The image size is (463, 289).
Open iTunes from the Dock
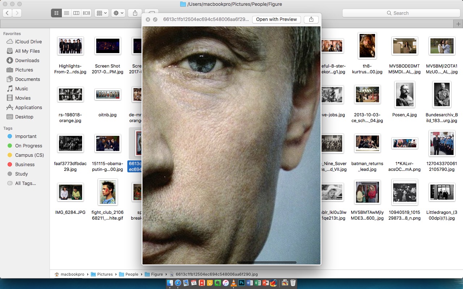[x=226, y=283]
